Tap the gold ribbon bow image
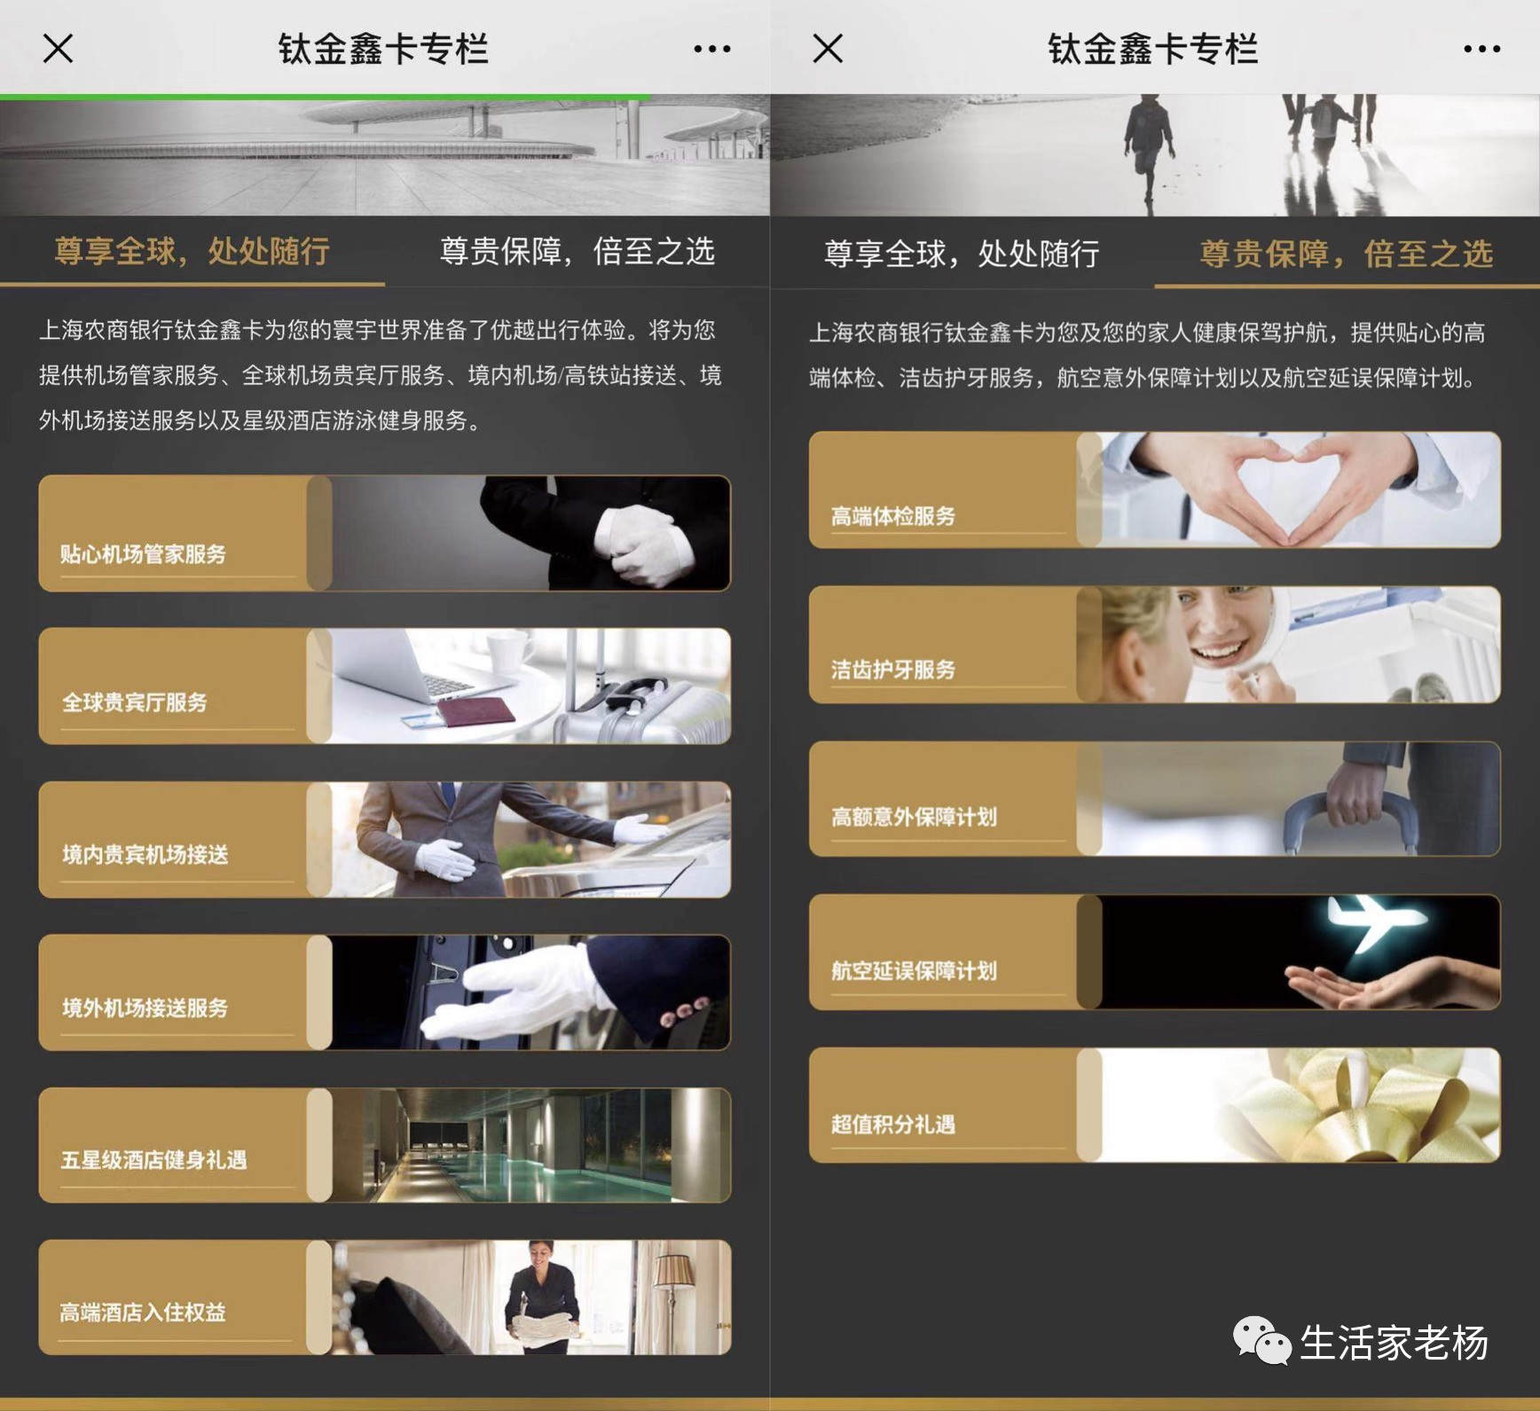 1300,1105
